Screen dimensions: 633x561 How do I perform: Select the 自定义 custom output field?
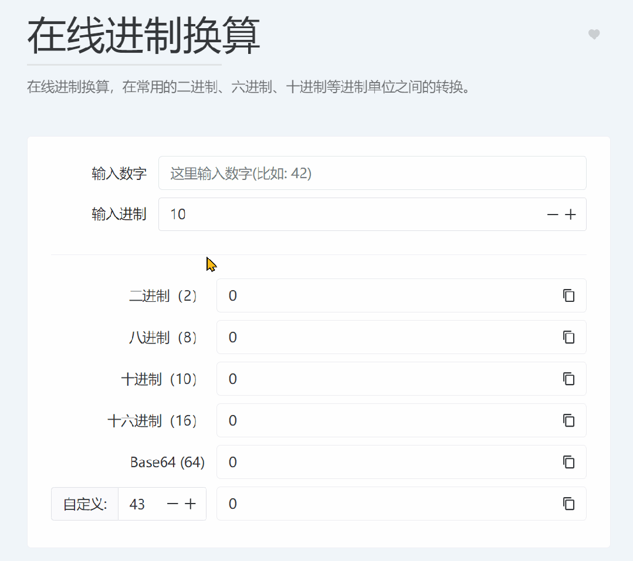(x=401, y=504)
